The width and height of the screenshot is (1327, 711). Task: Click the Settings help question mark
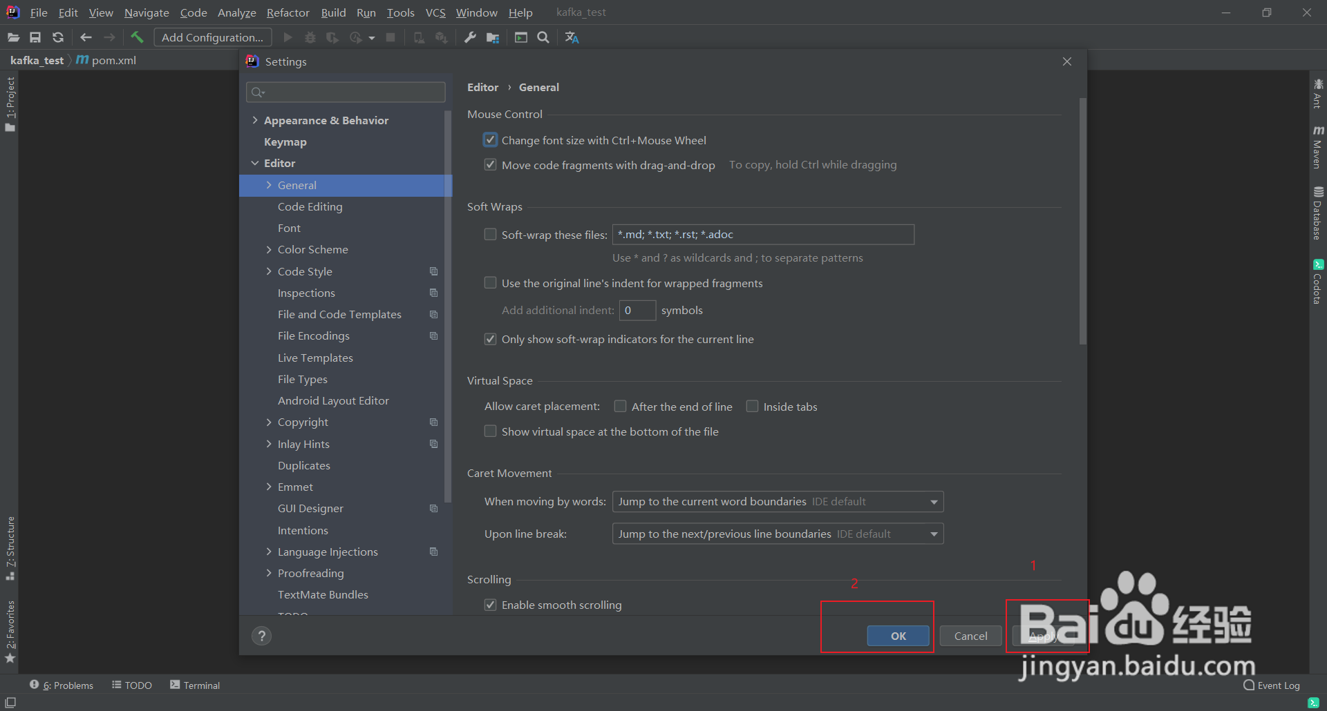261,636
